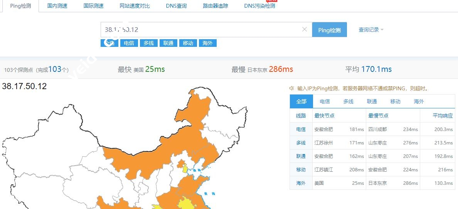Open 国内测速 tab
The width and height of the screenshot is (458, 209).
click(57, 6)
